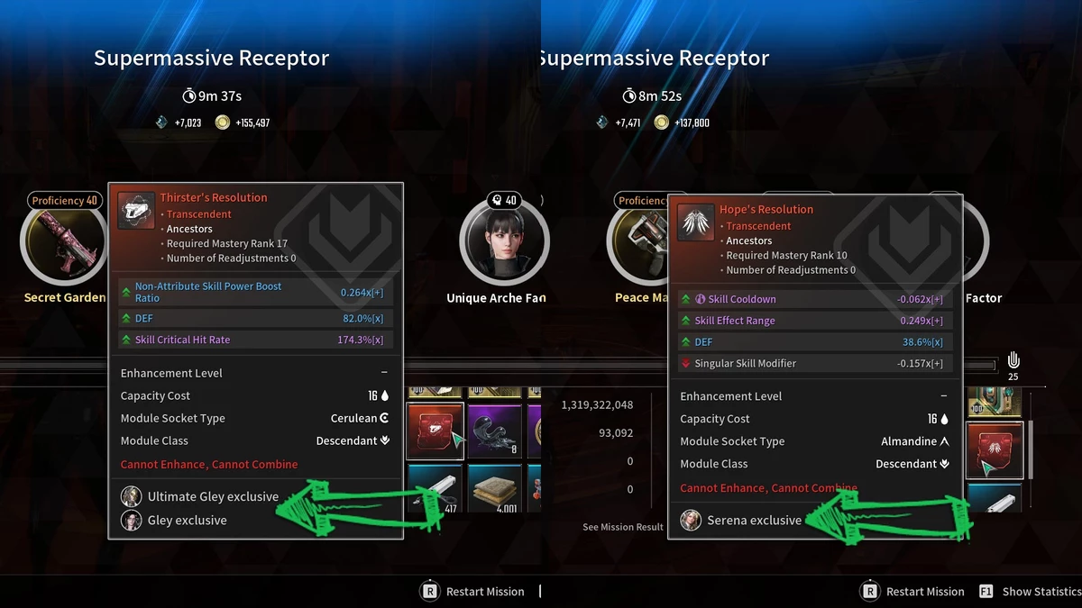The image size is (1082, 608).
Task: Select the Unique Arche Factor character portrait
Action: (503, 241)
